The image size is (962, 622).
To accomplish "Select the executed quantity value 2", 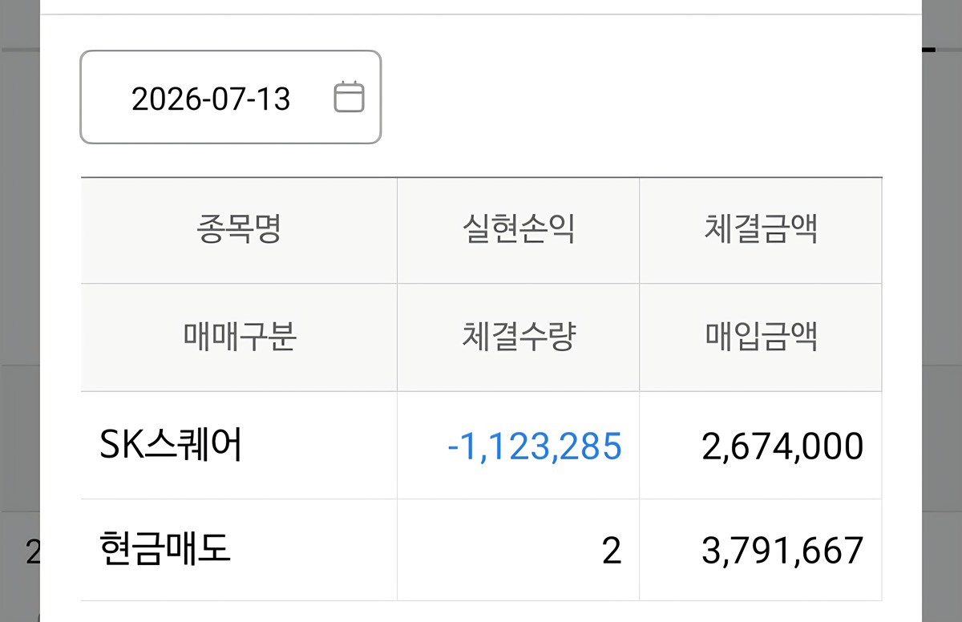I will click(612, 551).
